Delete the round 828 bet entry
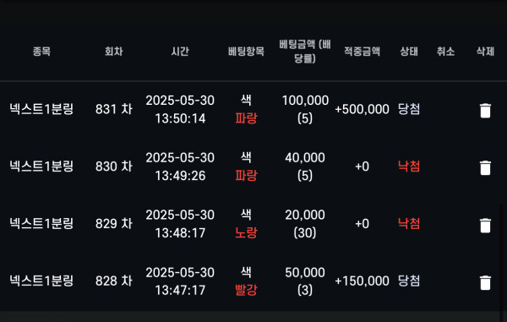 [x=485, y=282]
